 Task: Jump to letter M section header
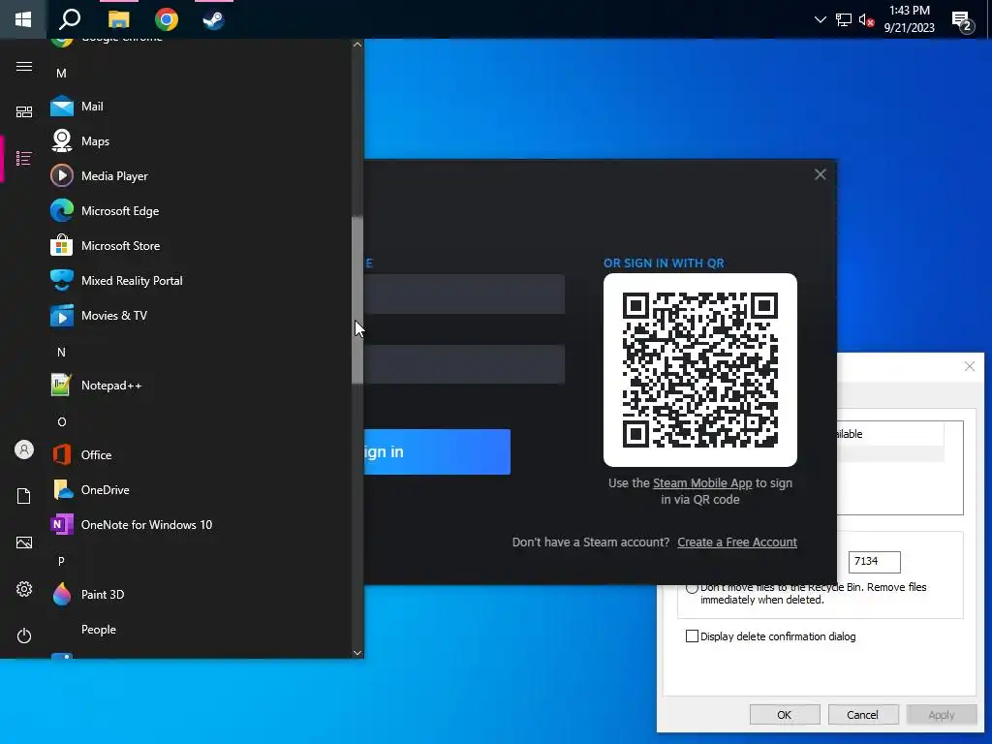(x=61, y=74)
